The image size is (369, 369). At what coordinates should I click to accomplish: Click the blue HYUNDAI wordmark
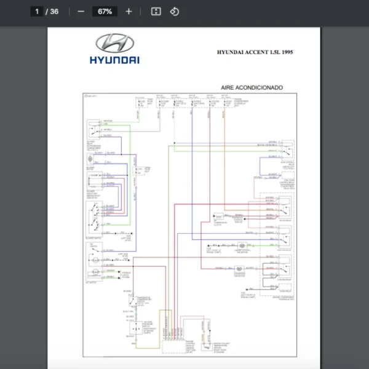(114, 60)
